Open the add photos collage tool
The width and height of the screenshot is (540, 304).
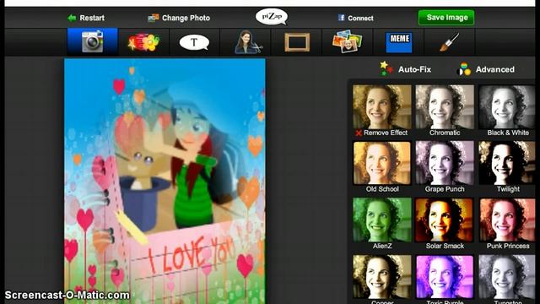(347, 41)
